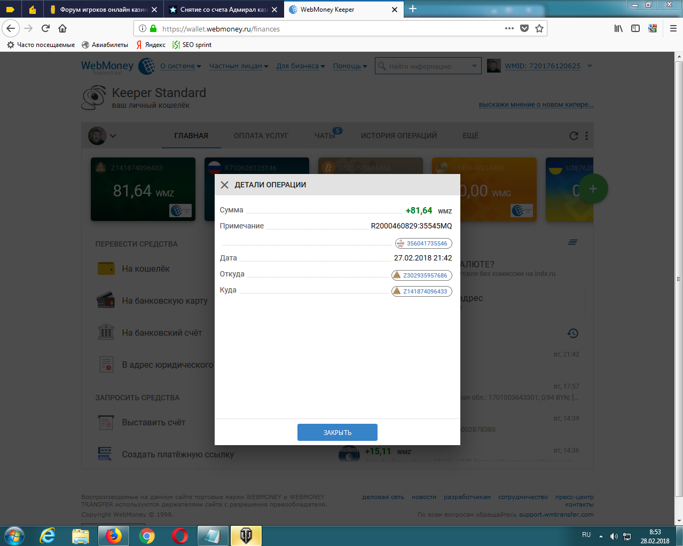Select the date 27.02.2018 21:42
Image resolution: width=683 pixels, height=546 pixels.
click(423, 258)
